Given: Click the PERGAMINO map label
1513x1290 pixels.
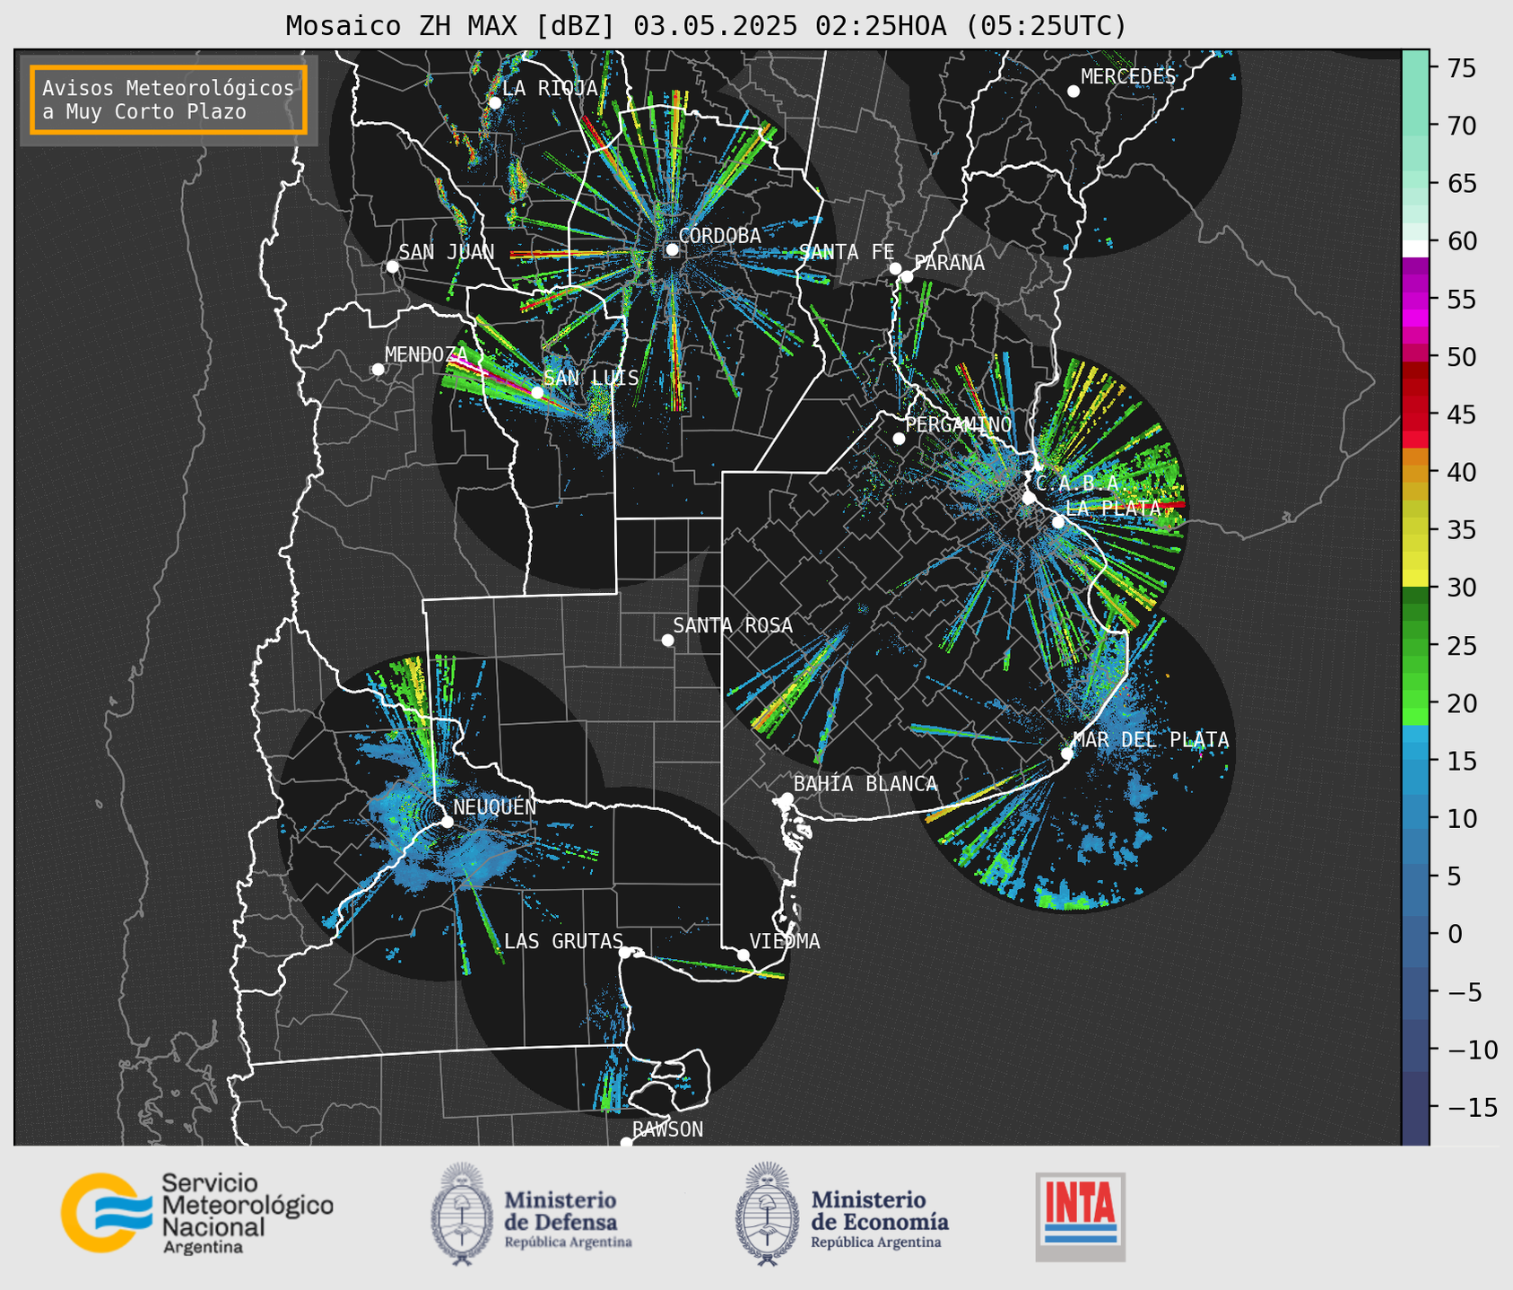Looking at the screenshot, I should [959, 424].
